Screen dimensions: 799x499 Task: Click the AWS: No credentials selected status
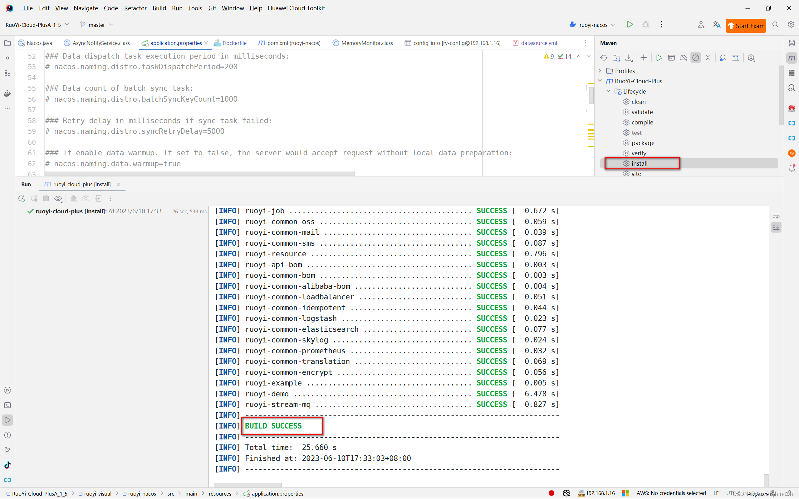(671, 493)
